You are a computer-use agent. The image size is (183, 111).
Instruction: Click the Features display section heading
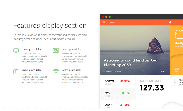coord(50,26)
